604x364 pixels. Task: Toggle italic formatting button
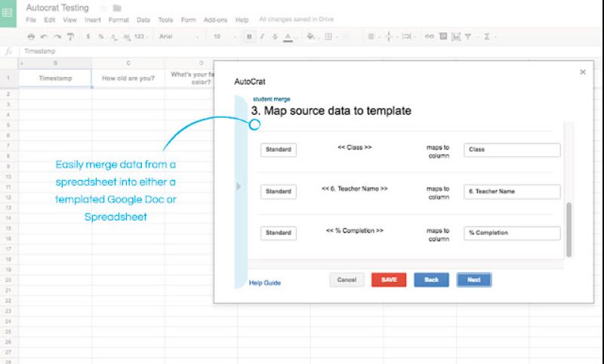tap(262, 36)
